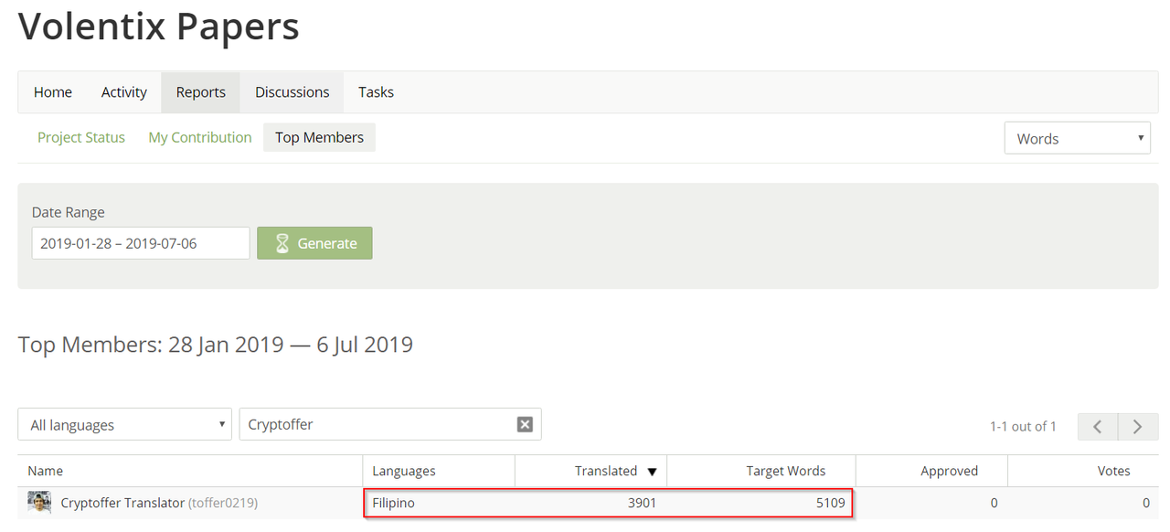Open the Home tab
The image size is (1170, 532).
tap(53, 91)
